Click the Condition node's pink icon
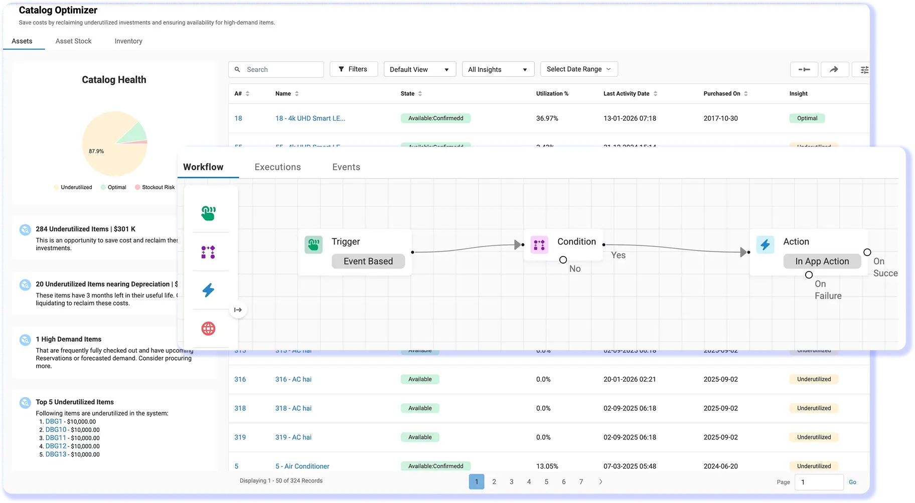915x503 pixels. (539, 245)
